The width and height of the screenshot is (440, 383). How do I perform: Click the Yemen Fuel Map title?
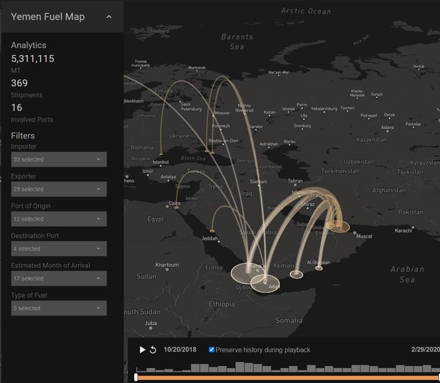tap(48, 17)
